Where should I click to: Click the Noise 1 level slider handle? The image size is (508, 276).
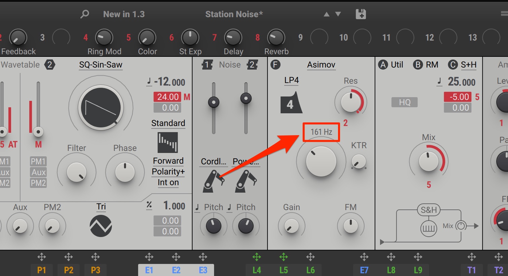coord(214,102)
